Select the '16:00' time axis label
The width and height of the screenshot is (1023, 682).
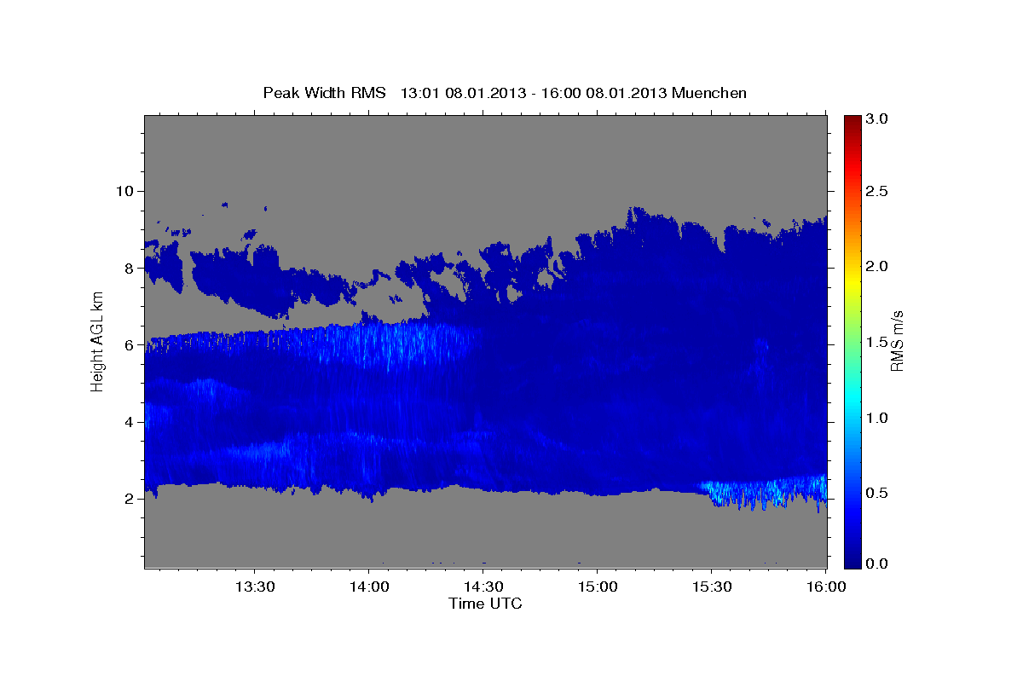pyautogui.click(x=825, y=587)
